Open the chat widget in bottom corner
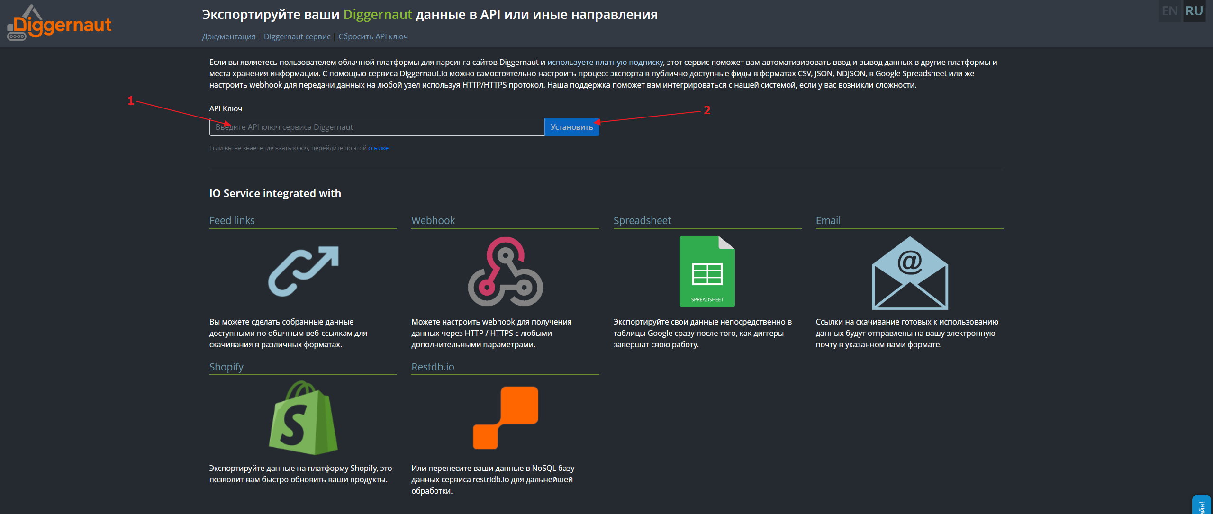This screenshot has width=1213, height=514. 1202,505
